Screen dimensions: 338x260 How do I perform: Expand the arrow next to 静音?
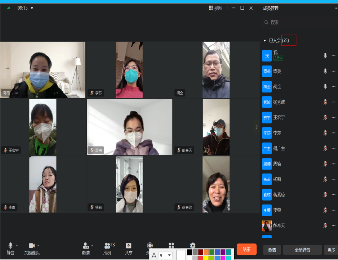[17, 246]
